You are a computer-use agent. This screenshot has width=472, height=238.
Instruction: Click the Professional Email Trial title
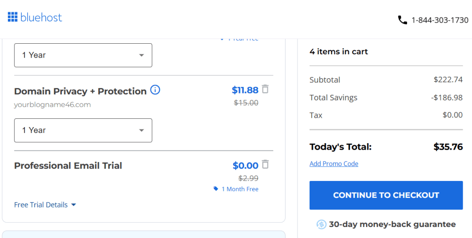click(68, 166)
